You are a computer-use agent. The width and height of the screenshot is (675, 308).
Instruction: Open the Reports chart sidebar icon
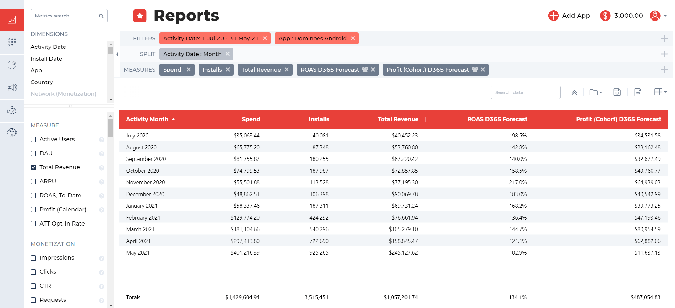(x=12, y=20)
